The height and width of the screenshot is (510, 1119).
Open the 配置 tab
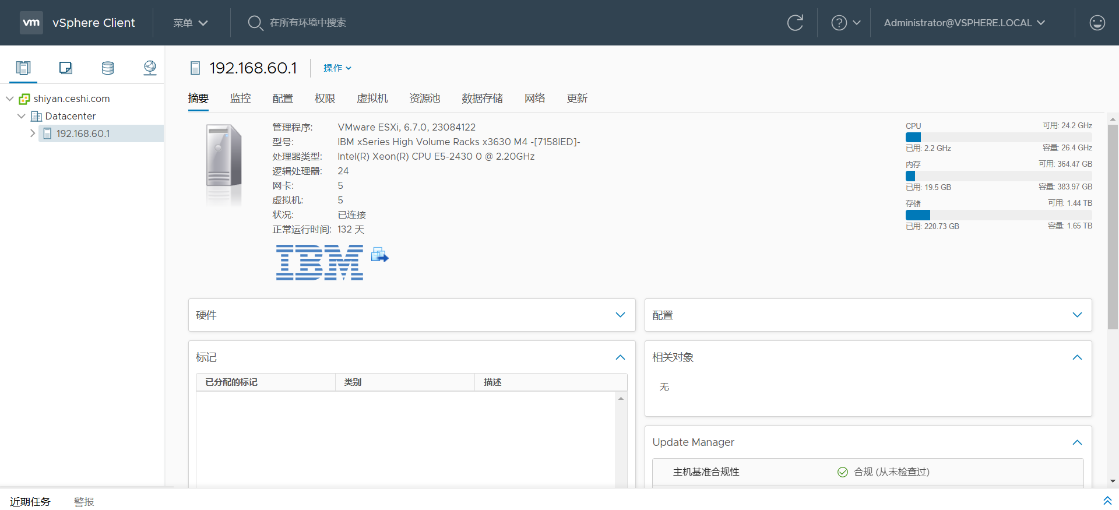pyautogui.click(x=283, y=99)
